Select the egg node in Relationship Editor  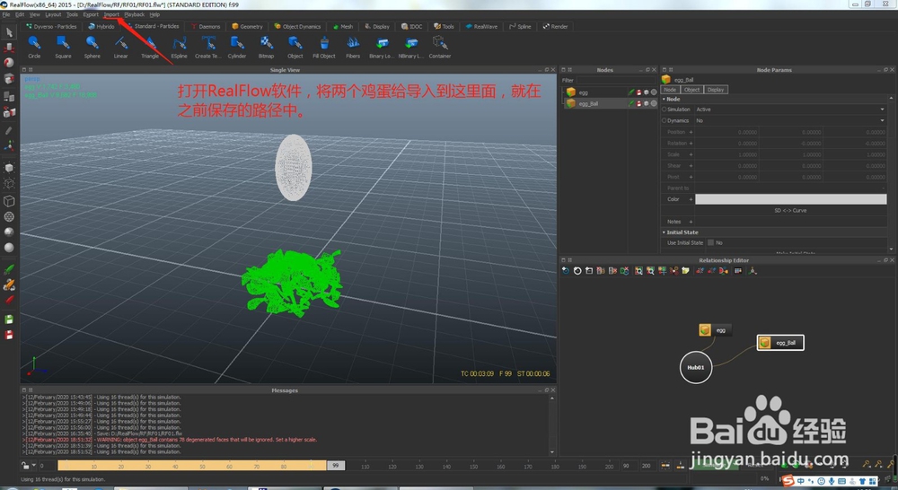[x=716, y=330]
